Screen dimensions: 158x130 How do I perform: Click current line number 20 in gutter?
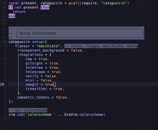(2, 84)
